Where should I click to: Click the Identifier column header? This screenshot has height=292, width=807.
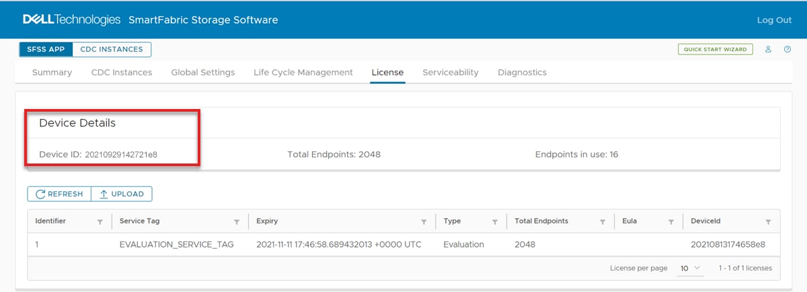pos(50,221)
